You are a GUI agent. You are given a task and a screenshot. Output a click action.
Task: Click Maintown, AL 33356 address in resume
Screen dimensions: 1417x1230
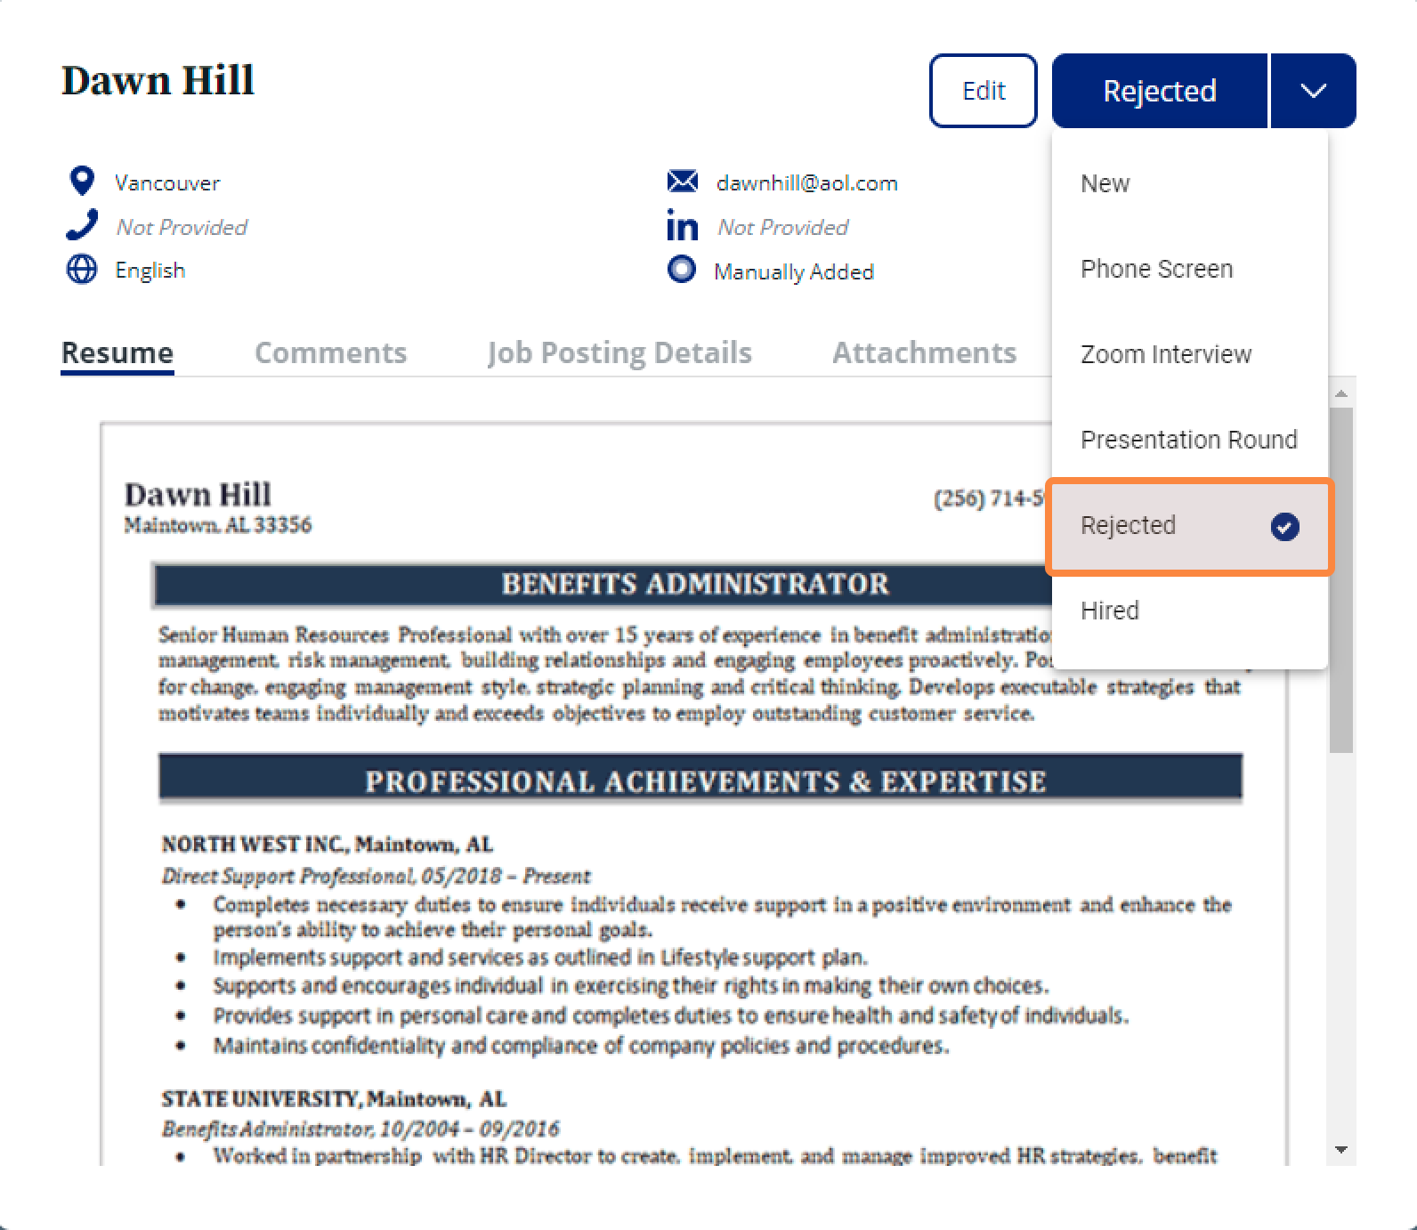pyautogui.click(x=218, y=524)
